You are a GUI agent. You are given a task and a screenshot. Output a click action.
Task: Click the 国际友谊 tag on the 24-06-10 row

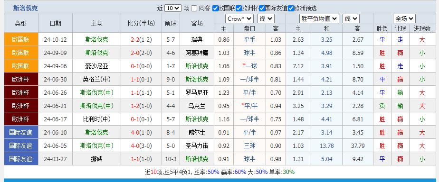pos(21,132)
